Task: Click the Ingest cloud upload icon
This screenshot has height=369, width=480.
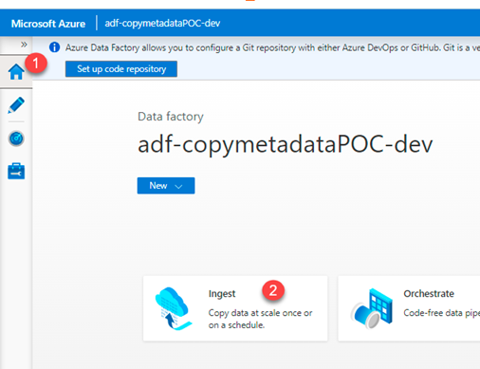Action: pyautogui.click(x=173, y=308)
